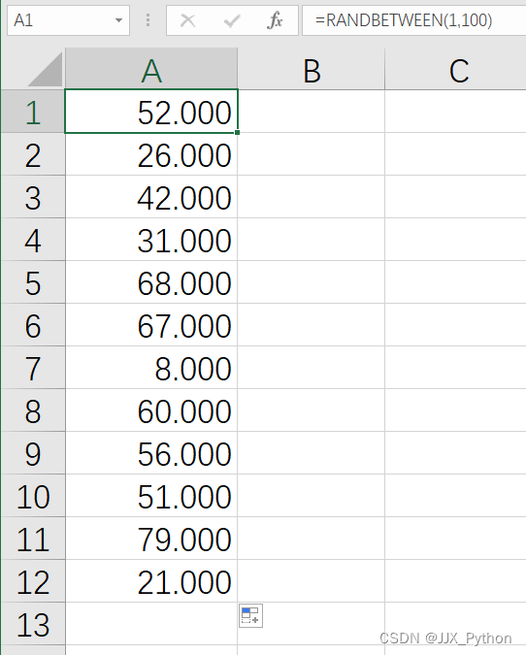
Task: Select empty cell C8
Action: point(455,409)
